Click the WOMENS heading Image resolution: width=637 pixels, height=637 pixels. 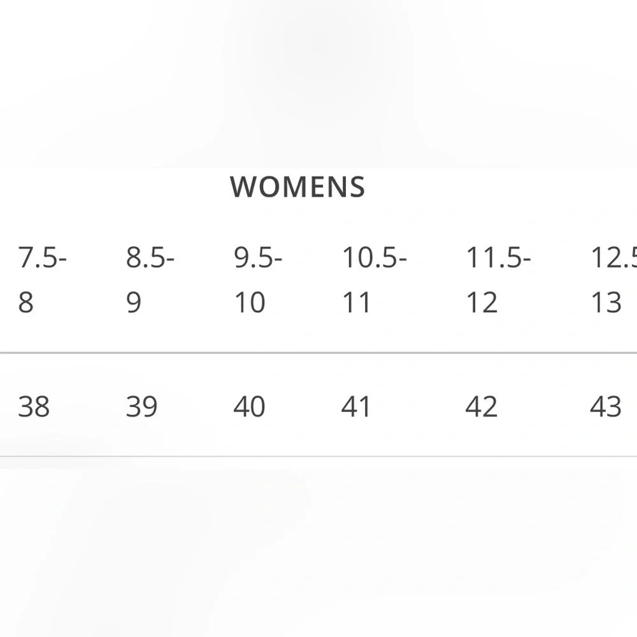(x=297, y=187)
